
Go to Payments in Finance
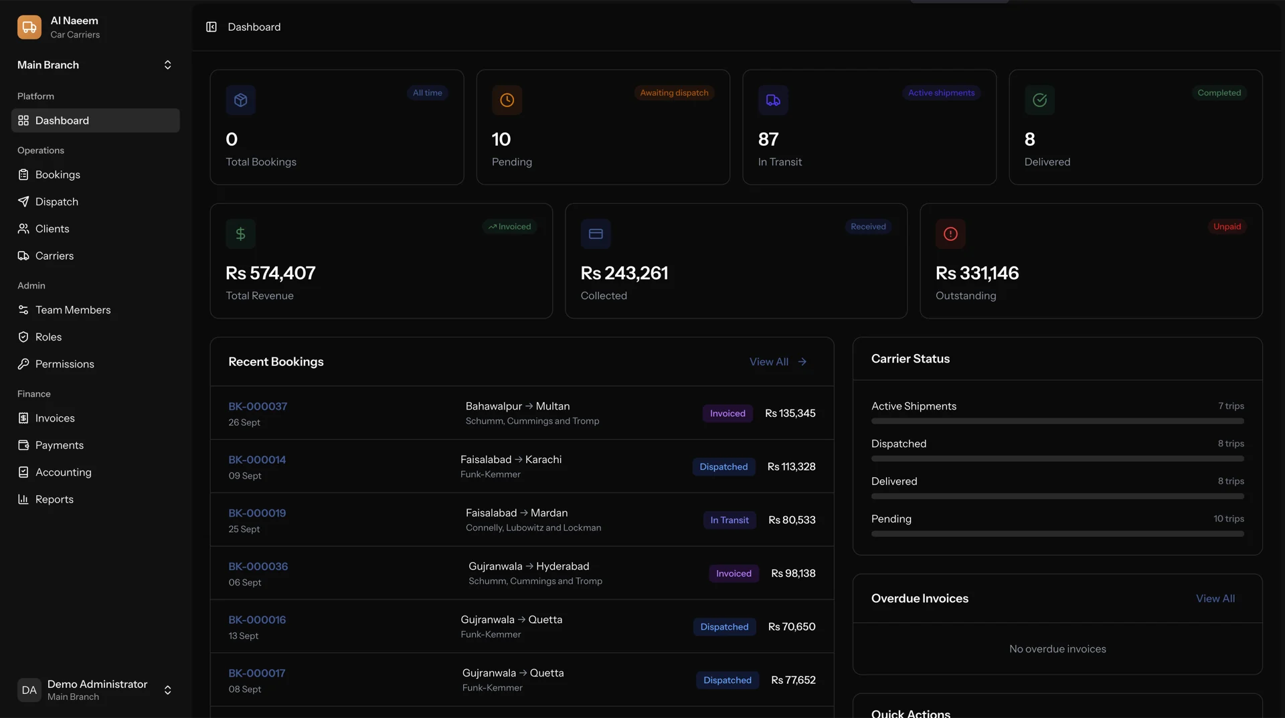tap(96, 445)
